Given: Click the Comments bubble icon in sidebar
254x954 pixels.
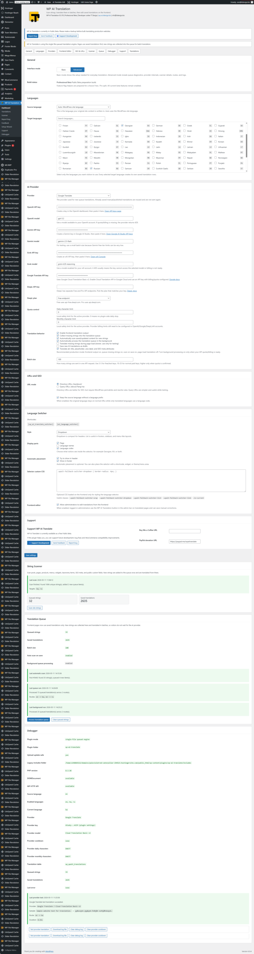Looking at the screenshot, I should point(2,69).
